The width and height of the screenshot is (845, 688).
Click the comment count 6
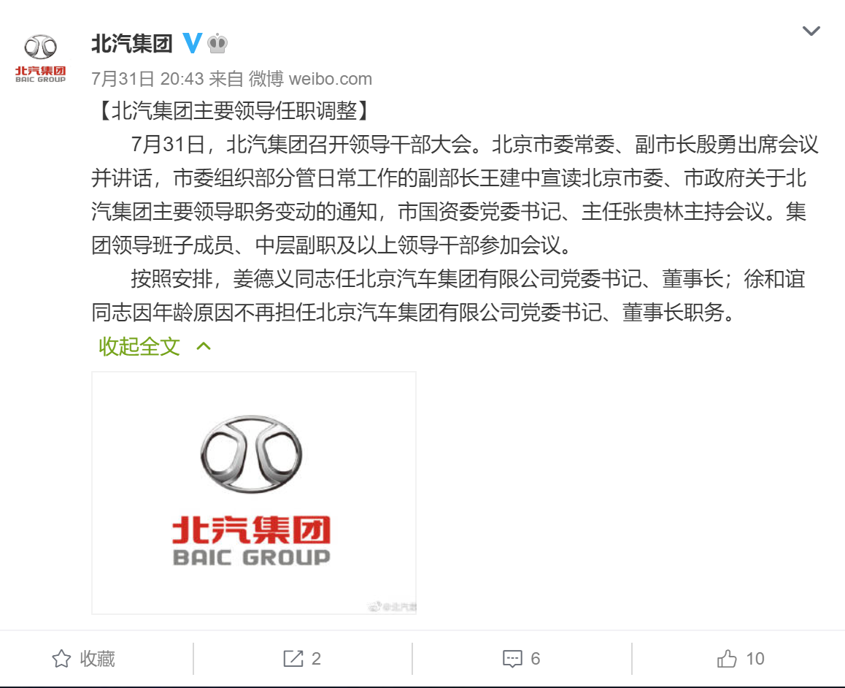coord(535,658)
